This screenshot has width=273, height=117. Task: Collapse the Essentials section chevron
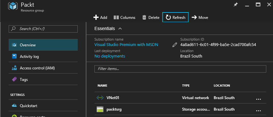click(120, 28)
